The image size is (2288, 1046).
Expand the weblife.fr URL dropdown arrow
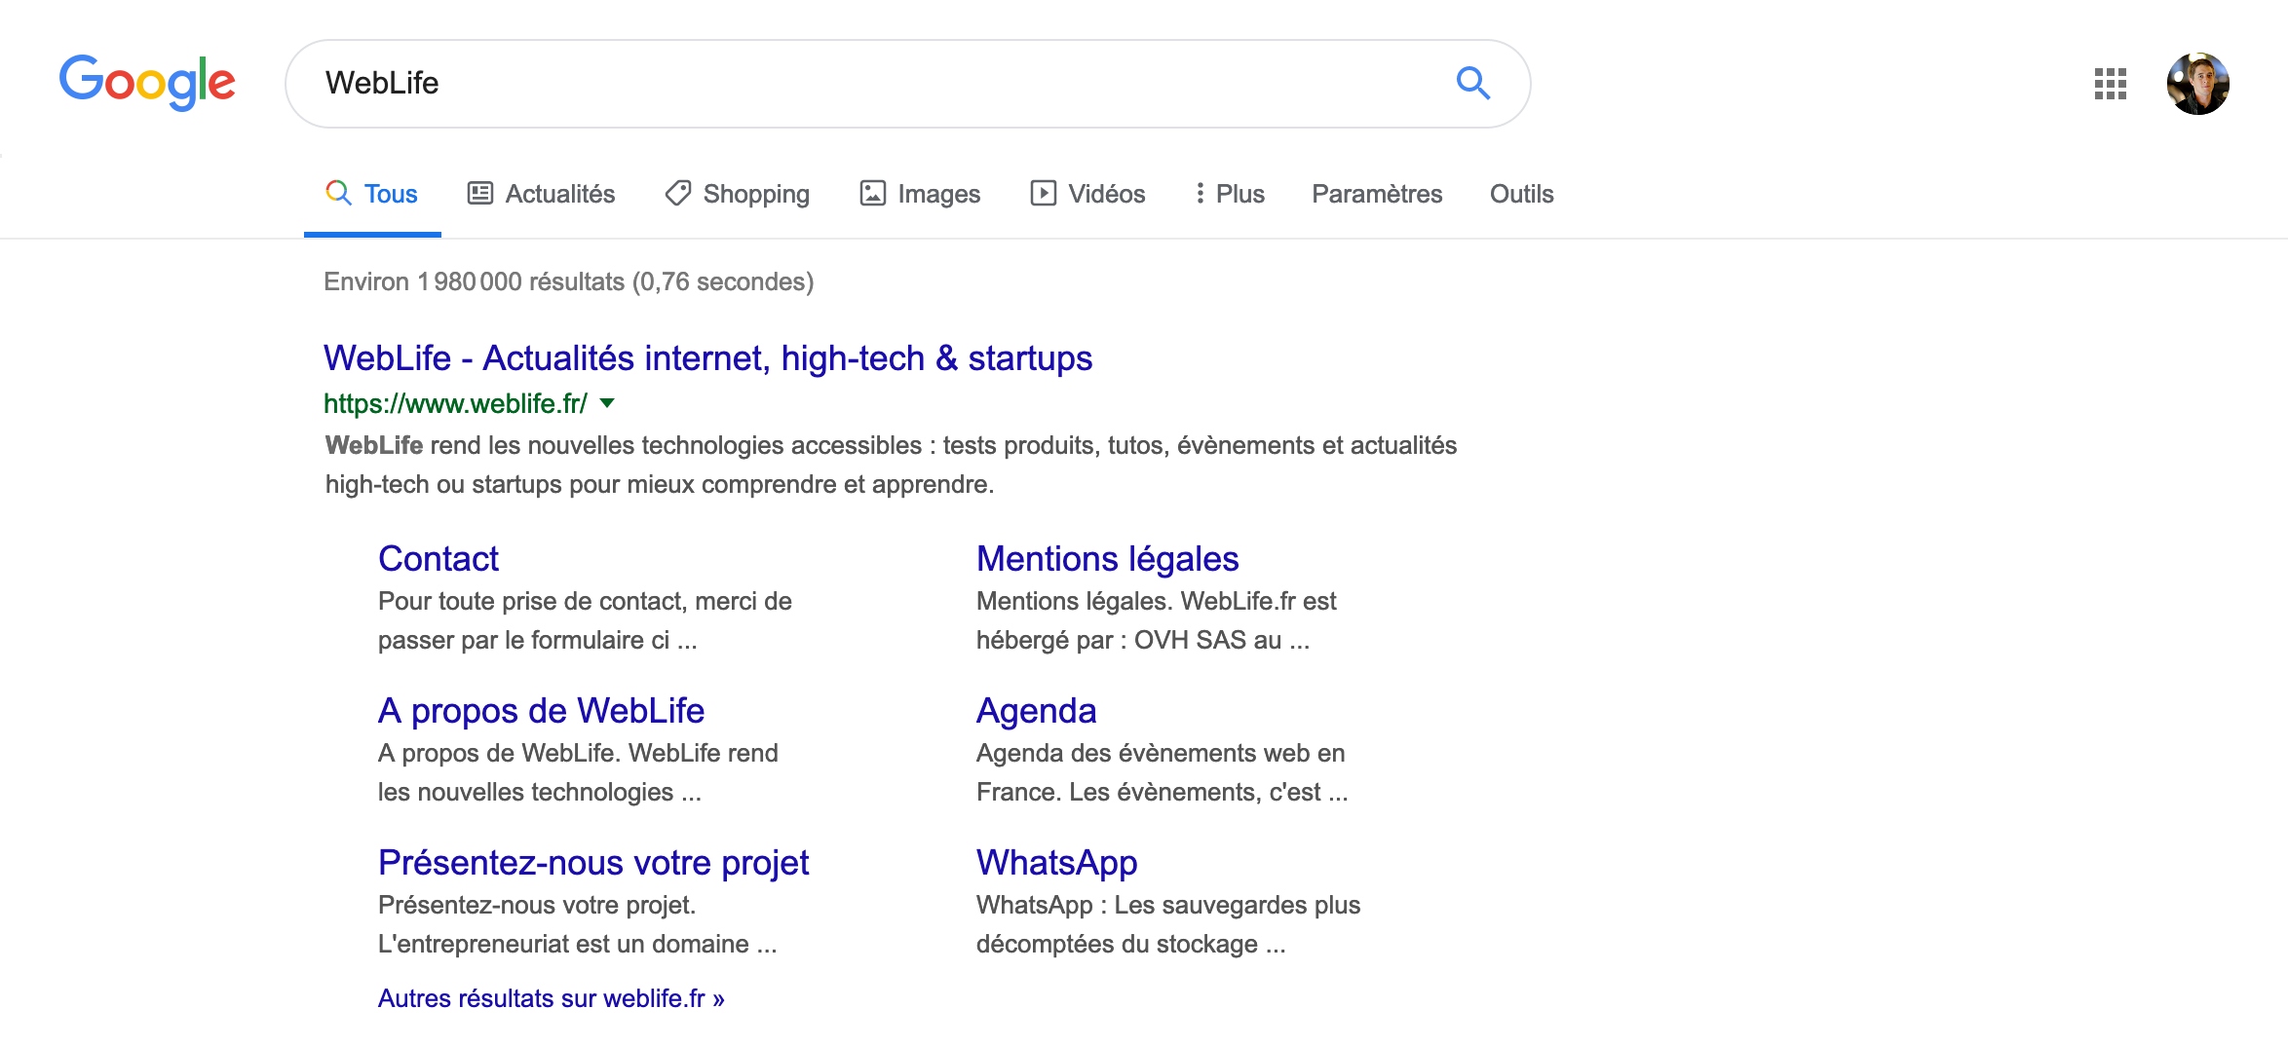pos(607,403)
